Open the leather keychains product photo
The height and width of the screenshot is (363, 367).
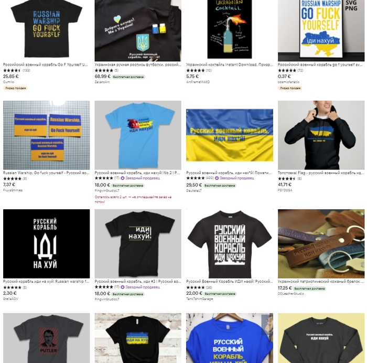click(321, 243)
